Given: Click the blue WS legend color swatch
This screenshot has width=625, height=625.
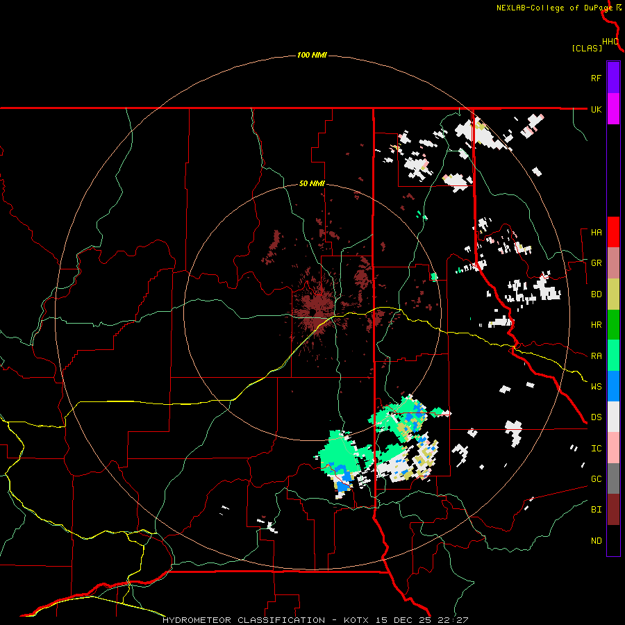Looking at the screenshot, I should 613,386.
